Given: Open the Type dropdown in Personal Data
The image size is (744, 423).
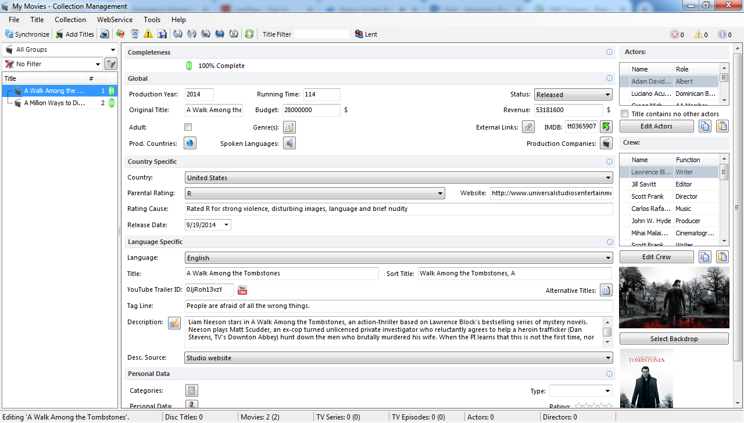Looking at the screenshot, I should pyautogui.click(x=581, y=391).
